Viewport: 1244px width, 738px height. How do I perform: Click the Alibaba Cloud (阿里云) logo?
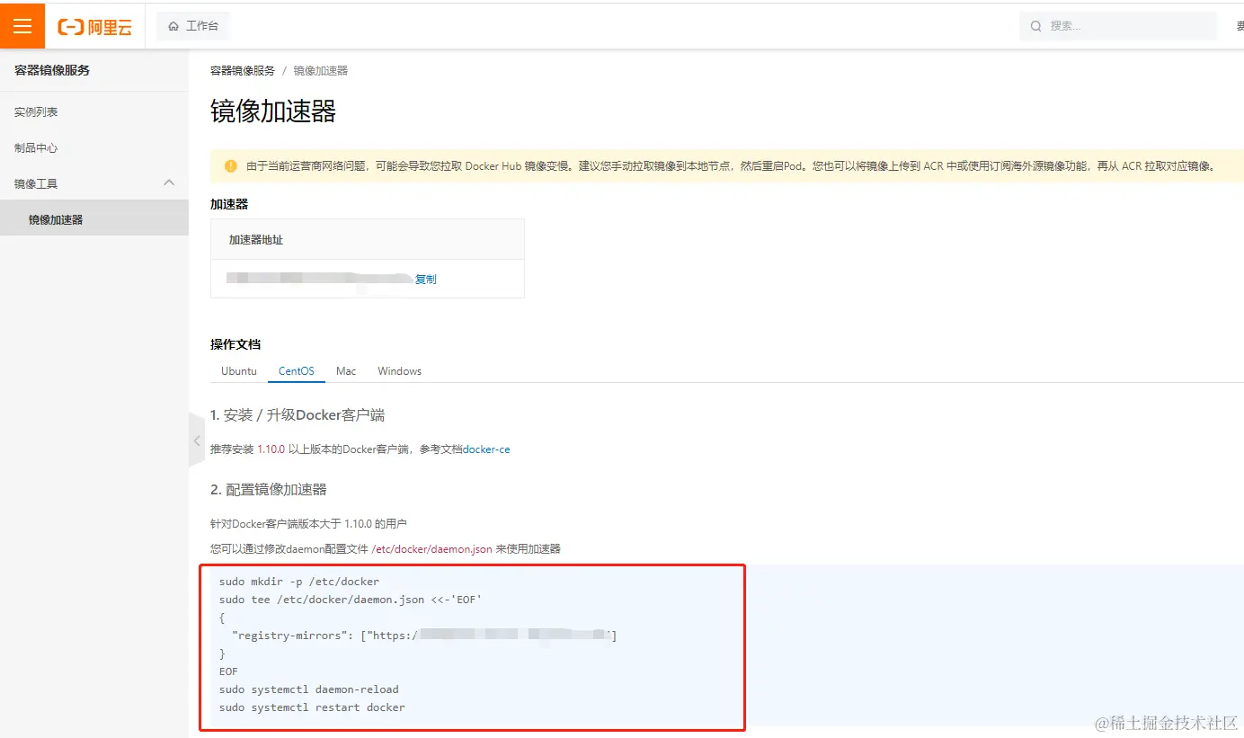95,27
